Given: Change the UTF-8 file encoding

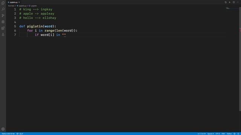Looking at the screenshot, I should [218, 134].
